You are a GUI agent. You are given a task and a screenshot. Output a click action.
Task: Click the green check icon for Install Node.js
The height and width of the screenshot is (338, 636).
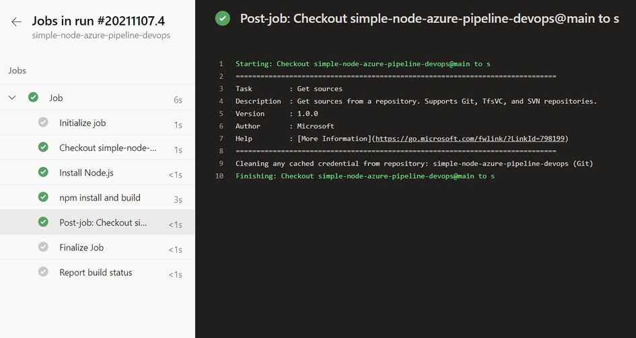[43, 172]
